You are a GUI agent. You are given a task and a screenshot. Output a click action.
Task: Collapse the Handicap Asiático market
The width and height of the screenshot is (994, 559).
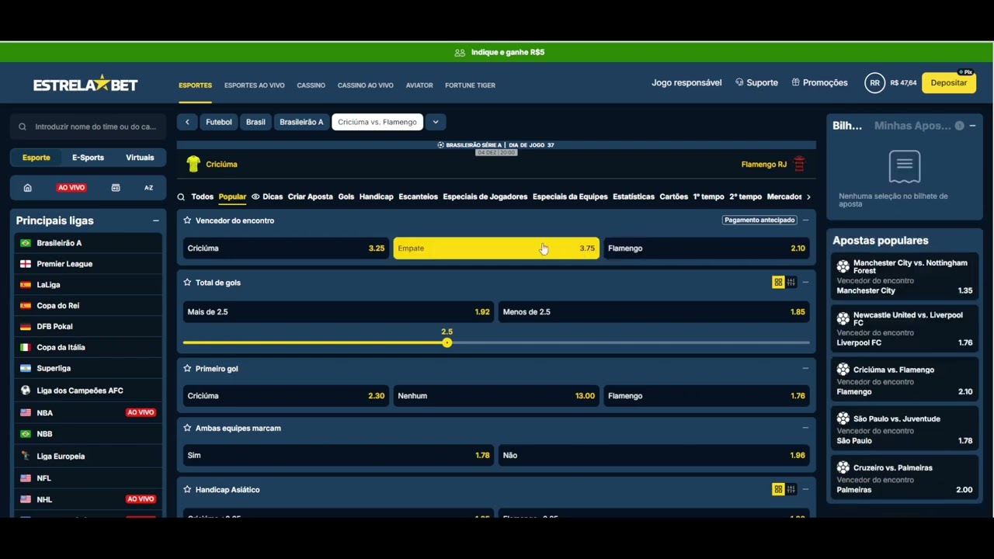pyautogui.click(x=805, y=489)
